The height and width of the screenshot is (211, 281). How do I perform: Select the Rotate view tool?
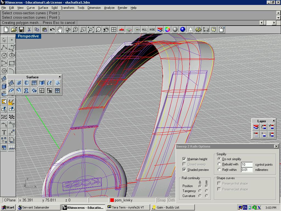coord(68,30)
